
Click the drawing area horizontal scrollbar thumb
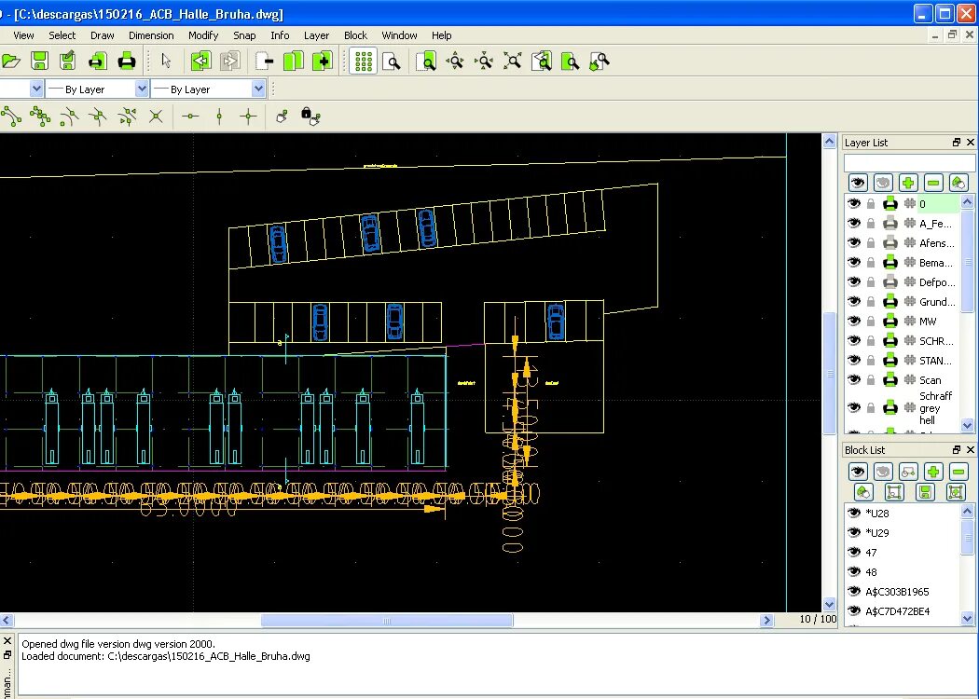click(387, 621)
